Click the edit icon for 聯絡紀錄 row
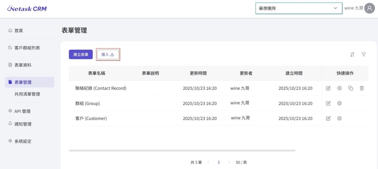The width and height of the screenshot is (378, 169). tap(328, 88)
